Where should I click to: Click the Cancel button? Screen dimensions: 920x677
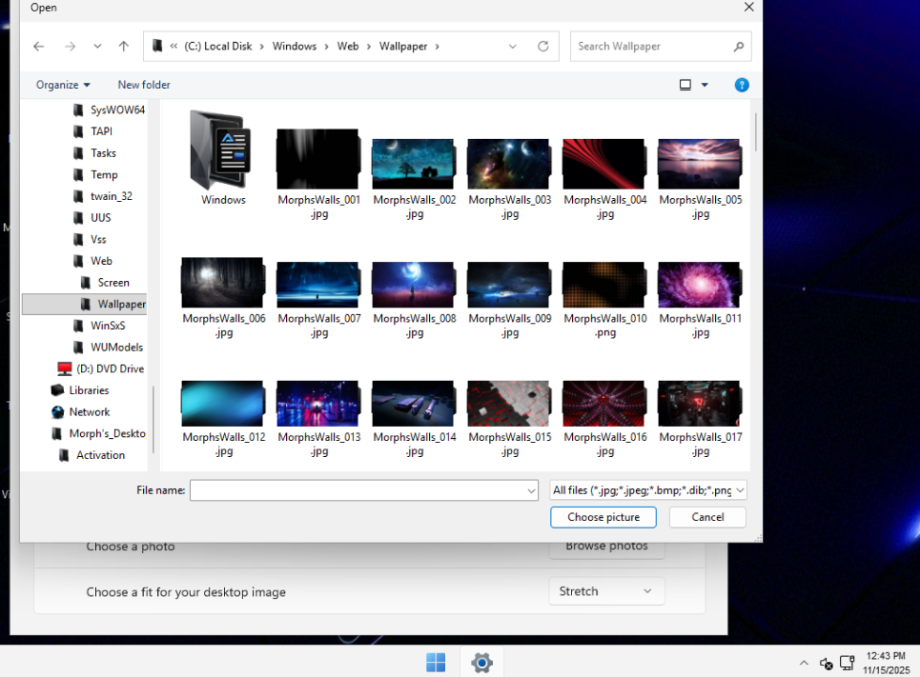pos(707,517)
